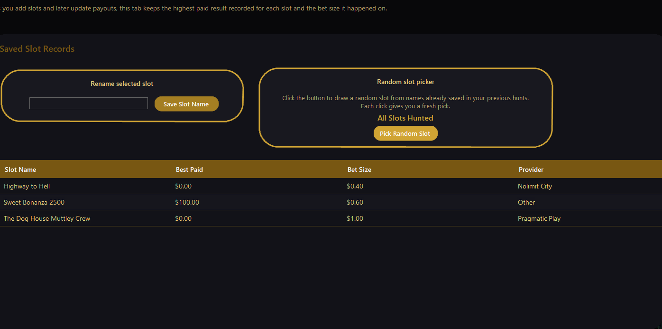Click the Random slot picker panel title

[405, 82]
